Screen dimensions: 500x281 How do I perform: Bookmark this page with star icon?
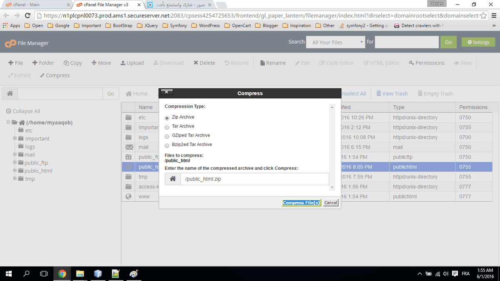483,15
